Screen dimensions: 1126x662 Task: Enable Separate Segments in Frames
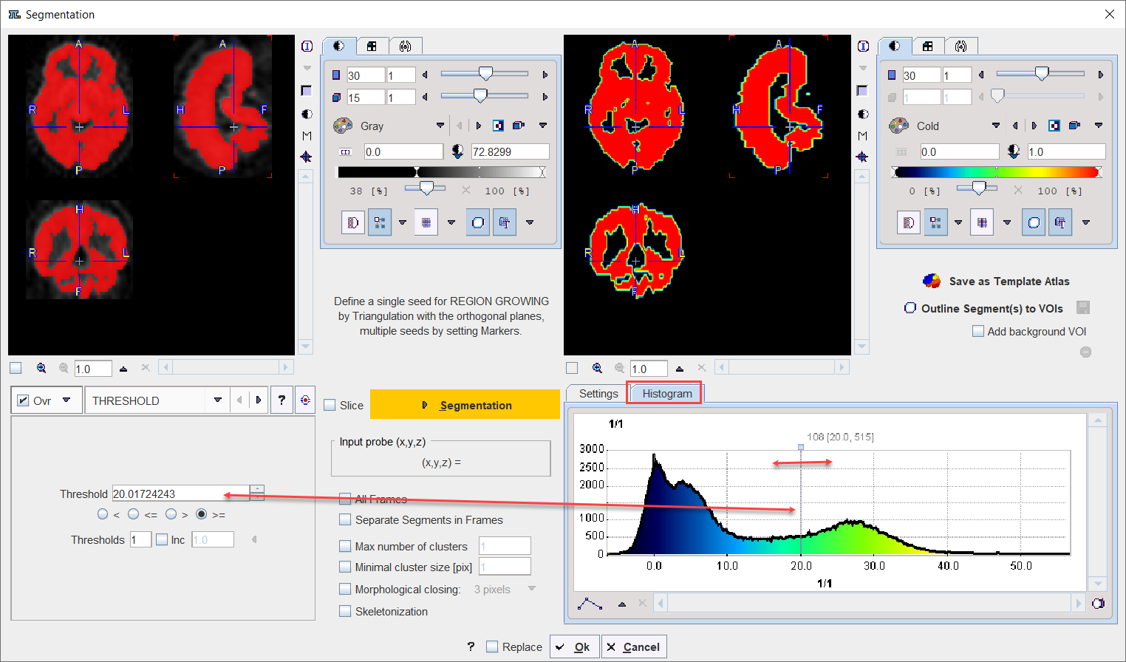click(345, 519)
